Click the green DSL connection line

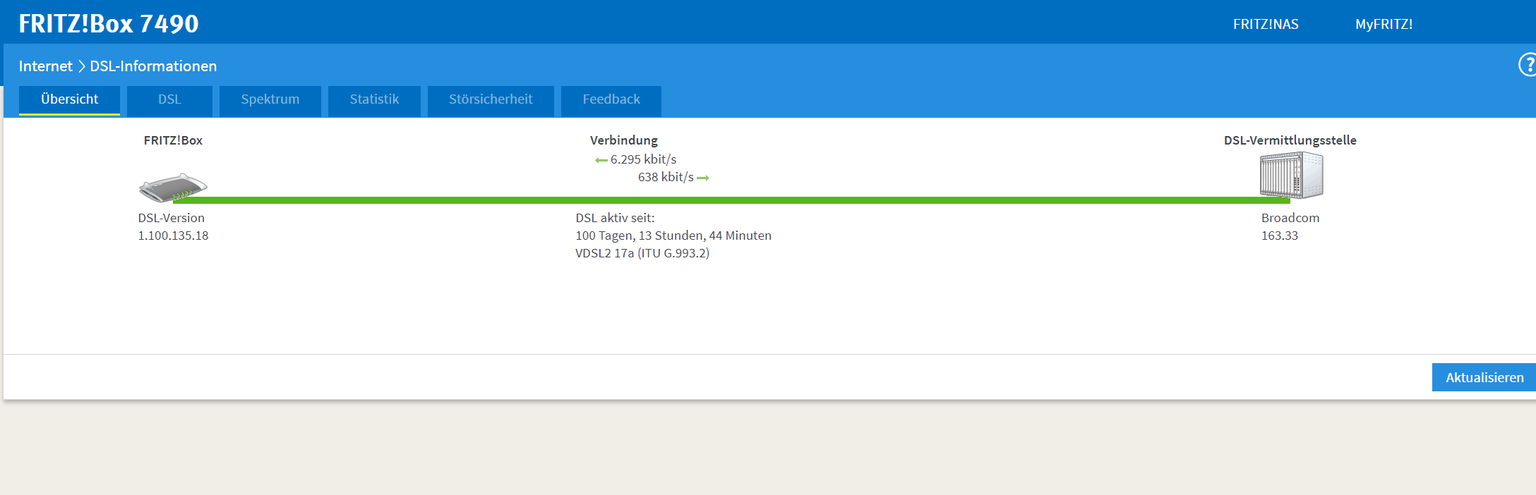tap(731, 200)
